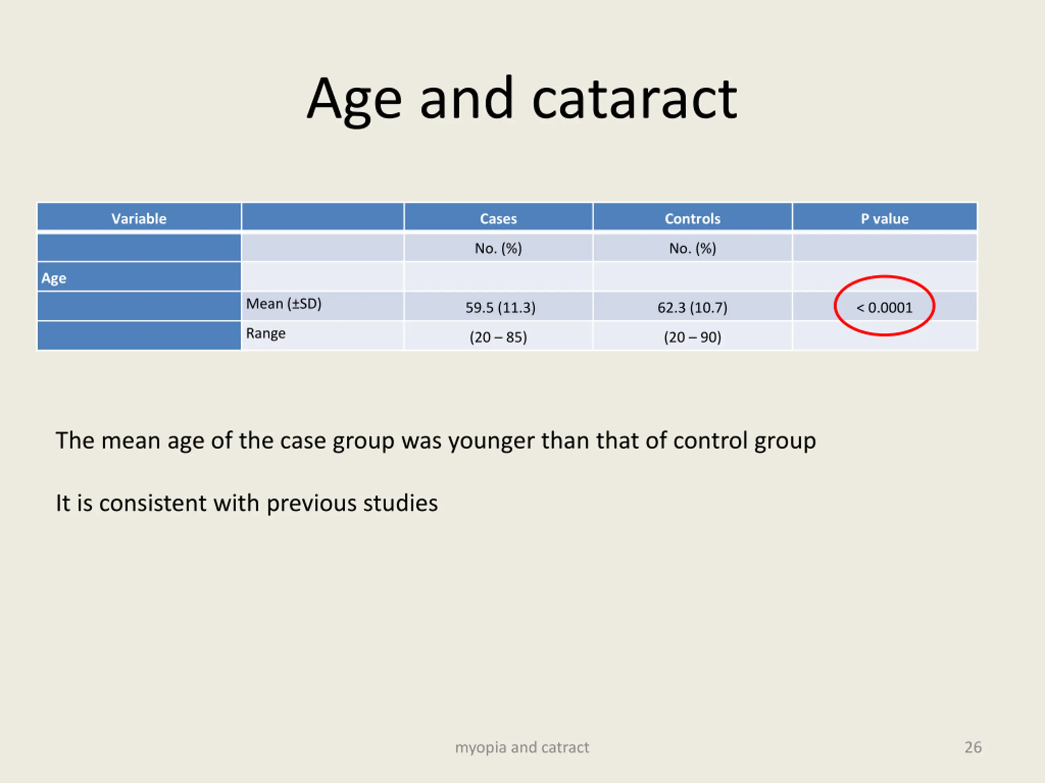
Task: Click the No. (%) label under Cases
Action: (498, 248)
